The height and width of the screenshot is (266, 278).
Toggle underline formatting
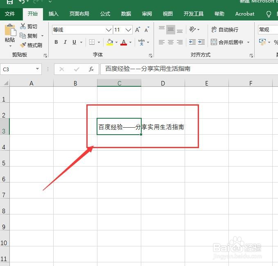coord(74,42)
